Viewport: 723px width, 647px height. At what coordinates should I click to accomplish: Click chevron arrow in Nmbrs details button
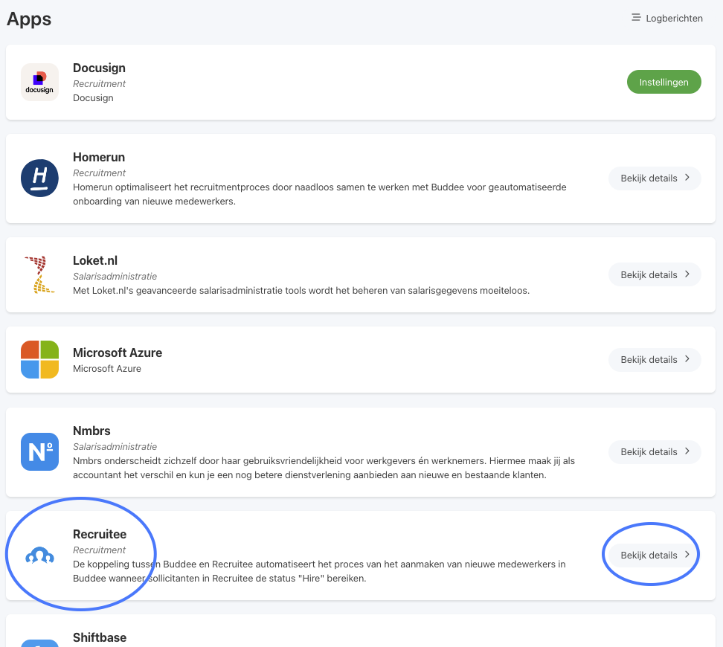point(687,451)
